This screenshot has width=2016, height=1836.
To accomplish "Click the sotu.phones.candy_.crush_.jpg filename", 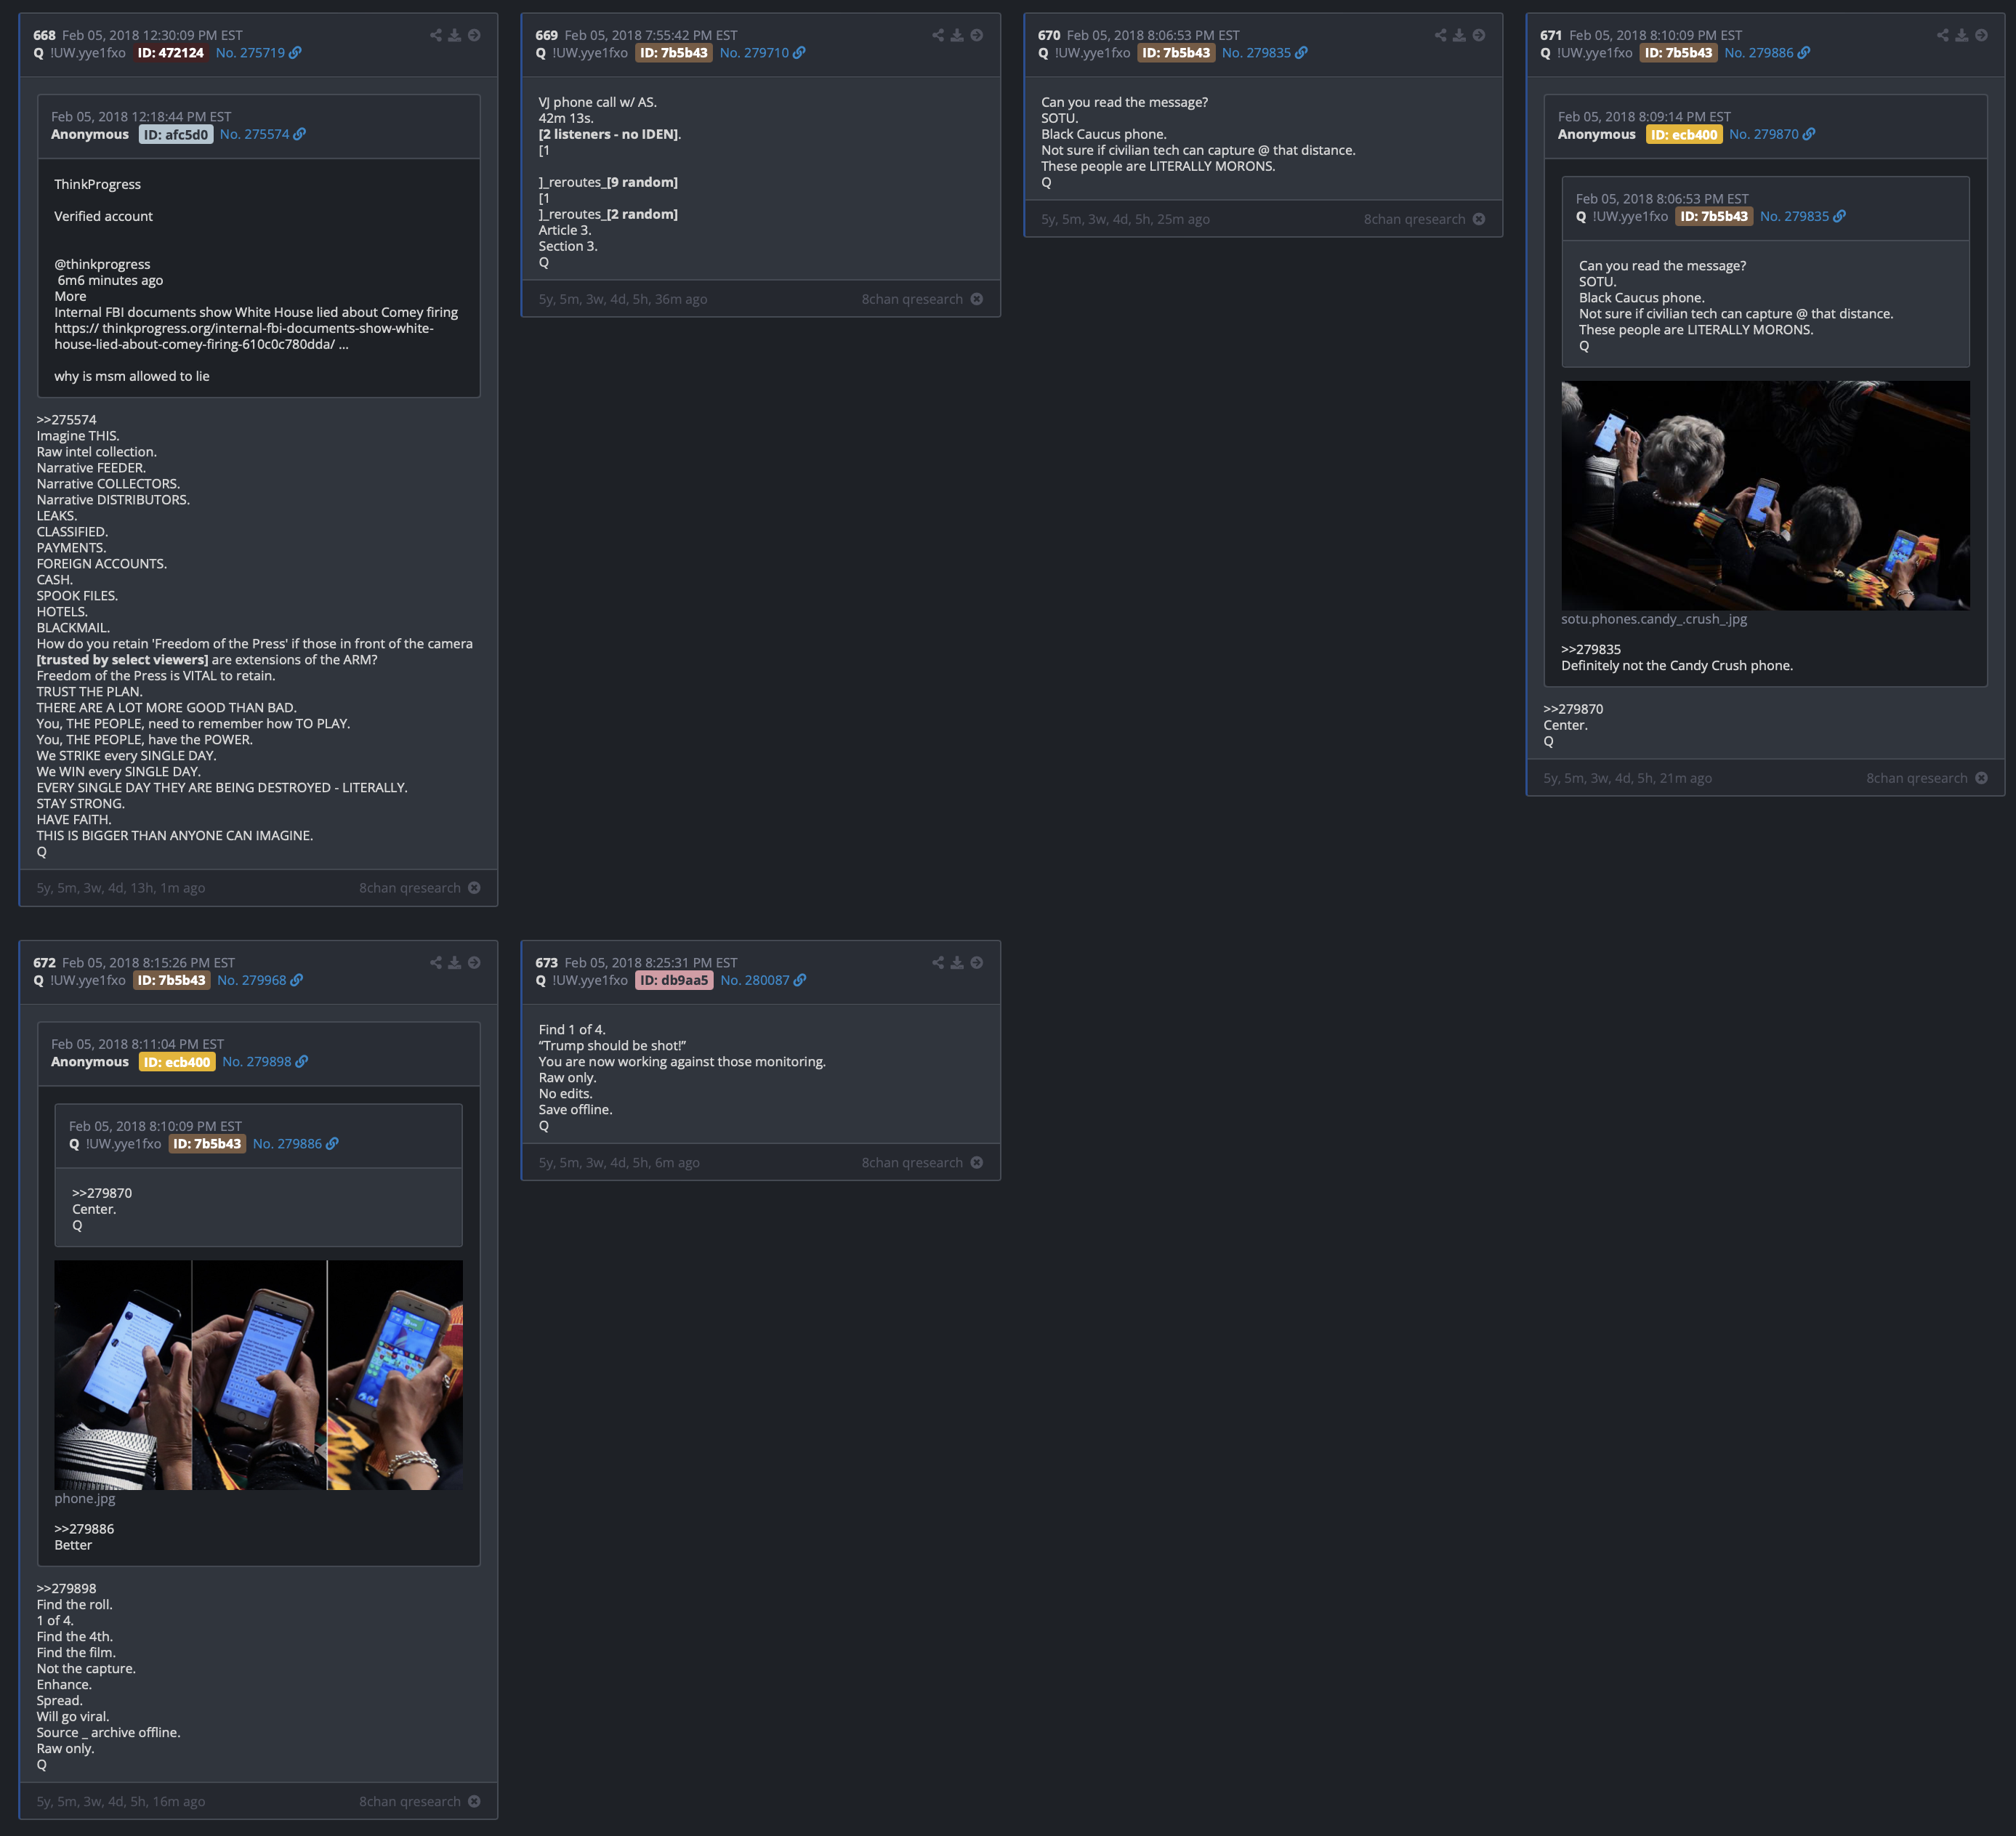I will [1654, 619].
